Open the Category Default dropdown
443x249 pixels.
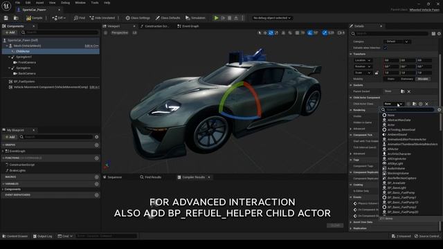pyautogui.click(x=397, y=41)
